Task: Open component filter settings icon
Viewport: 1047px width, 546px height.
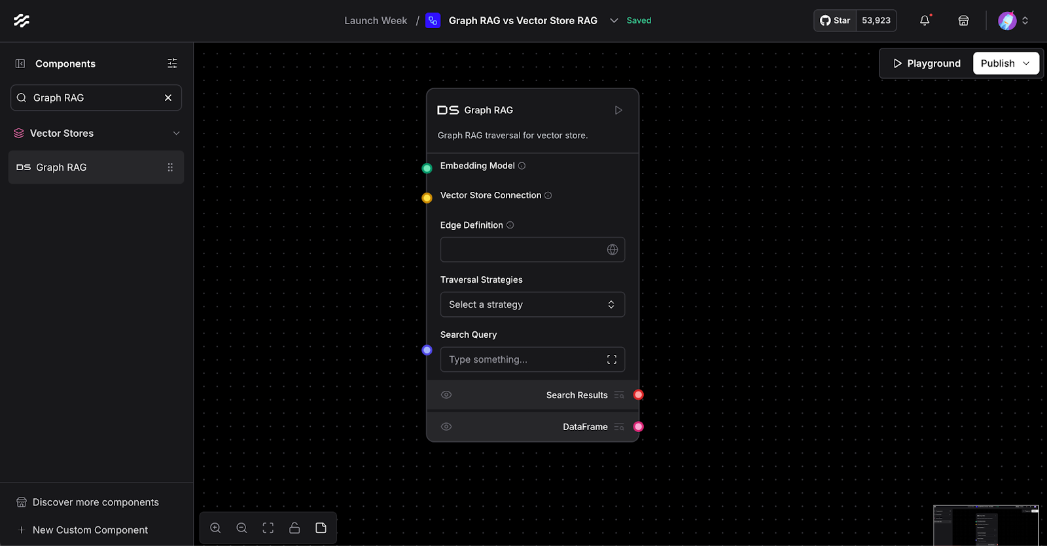Action: pos(172,64)
